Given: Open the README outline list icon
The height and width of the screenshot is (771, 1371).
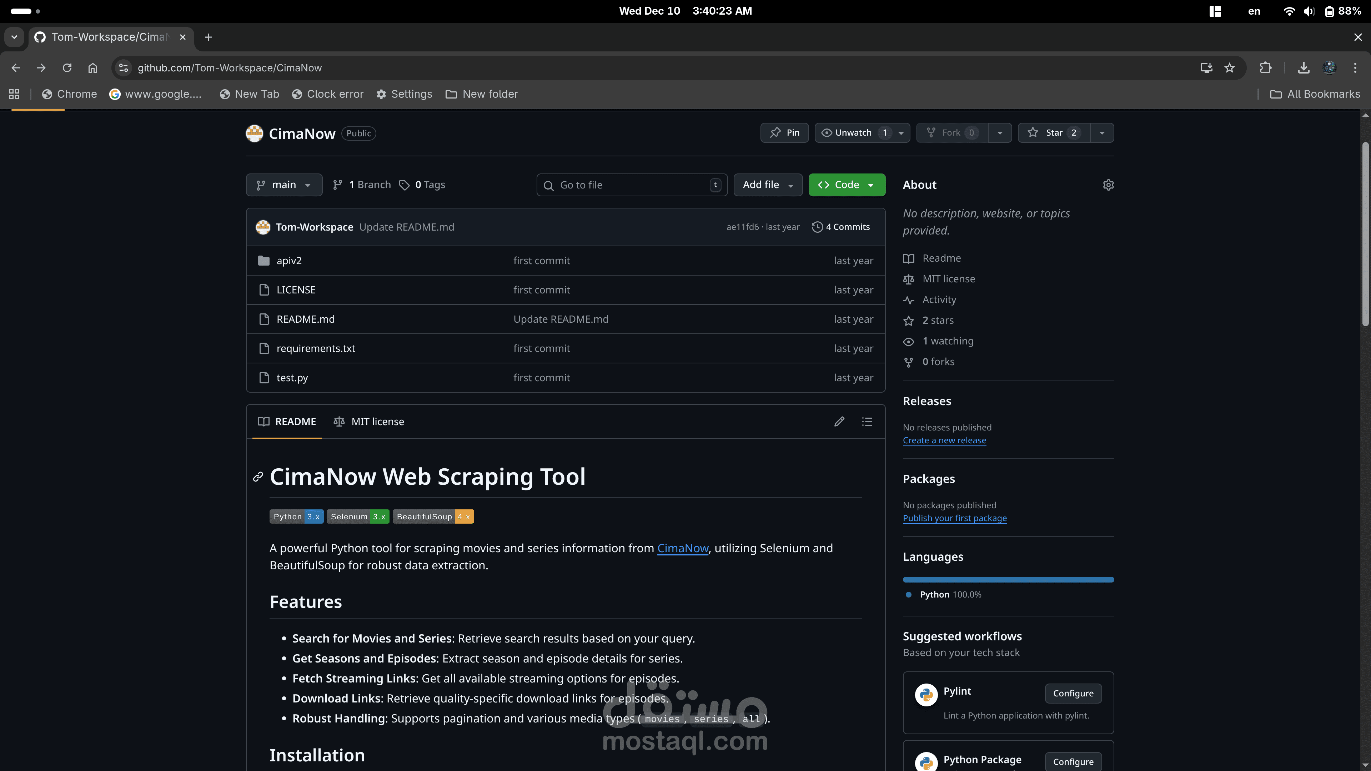Looking at the screenshot, I should pos(867,421).
